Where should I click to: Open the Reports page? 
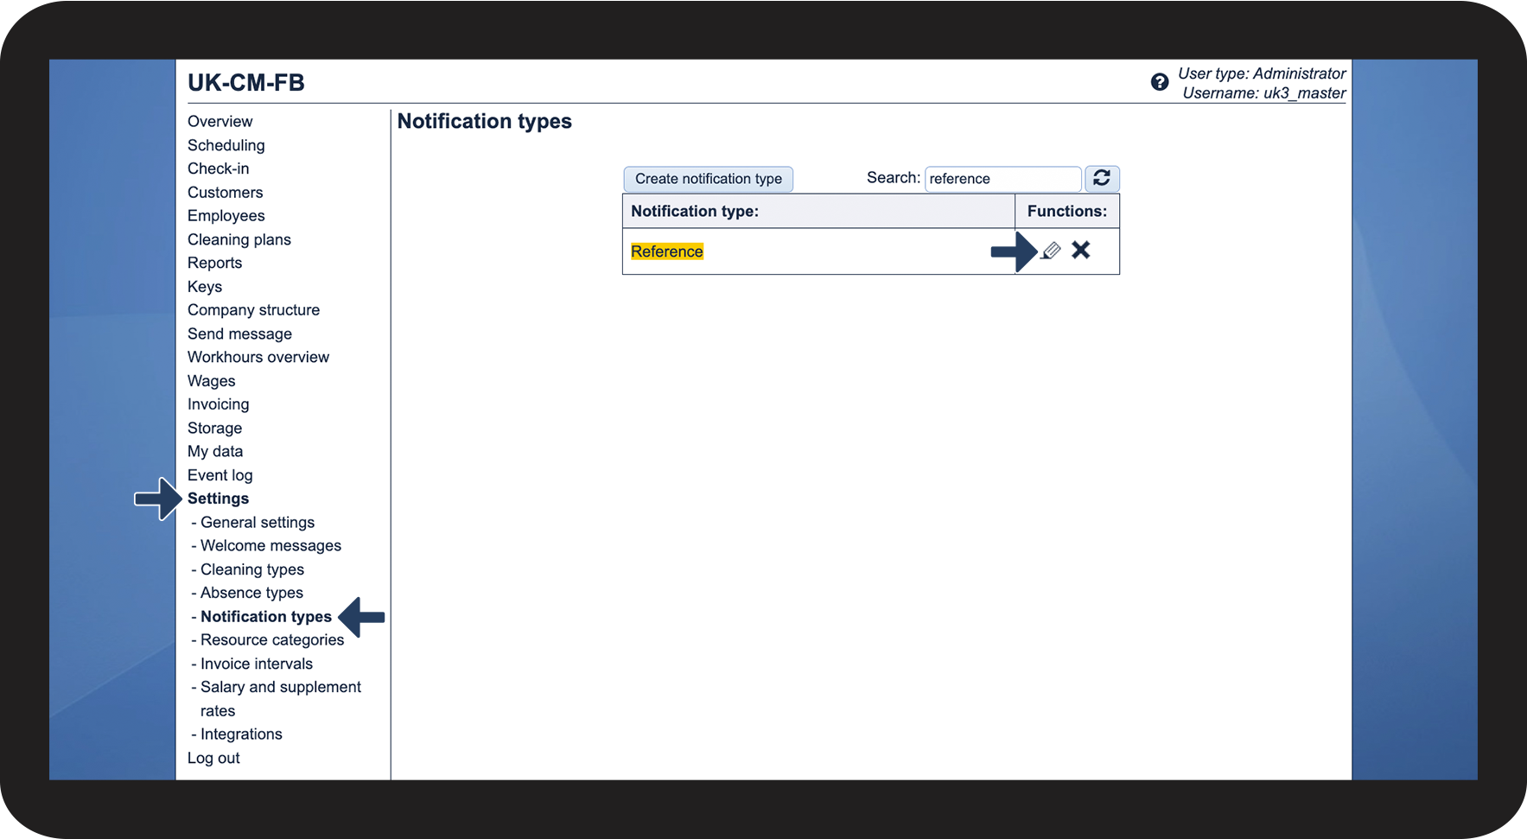point(215,263)
